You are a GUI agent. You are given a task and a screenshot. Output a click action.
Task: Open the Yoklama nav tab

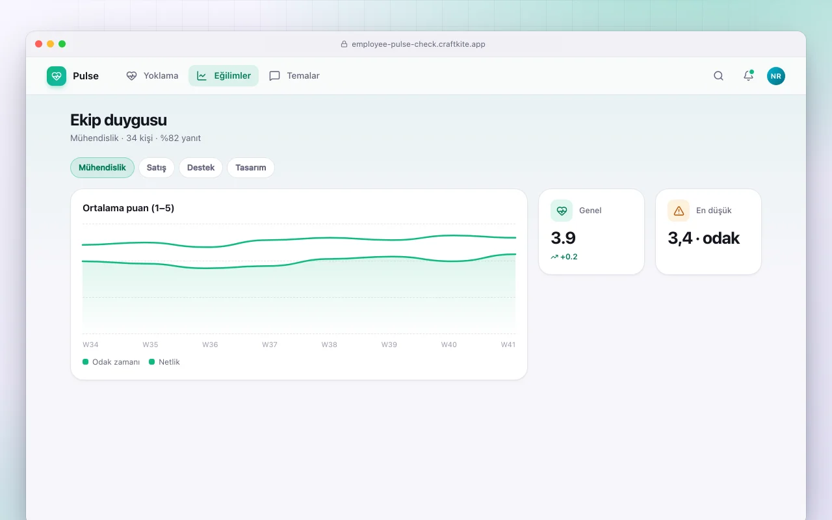(152, 76)
